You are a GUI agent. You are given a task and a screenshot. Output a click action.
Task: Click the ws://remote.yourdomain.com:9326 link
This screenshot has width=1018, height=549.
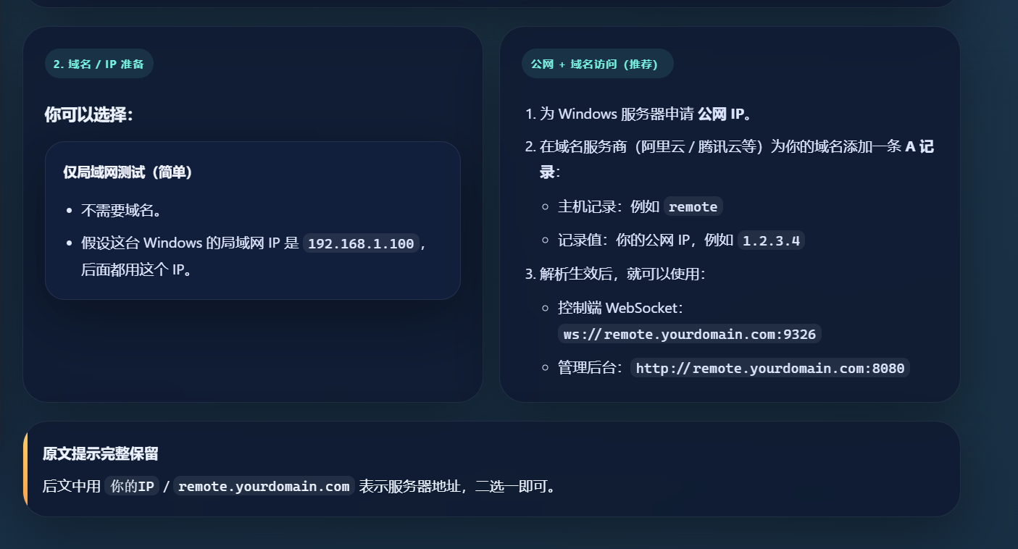689,334
